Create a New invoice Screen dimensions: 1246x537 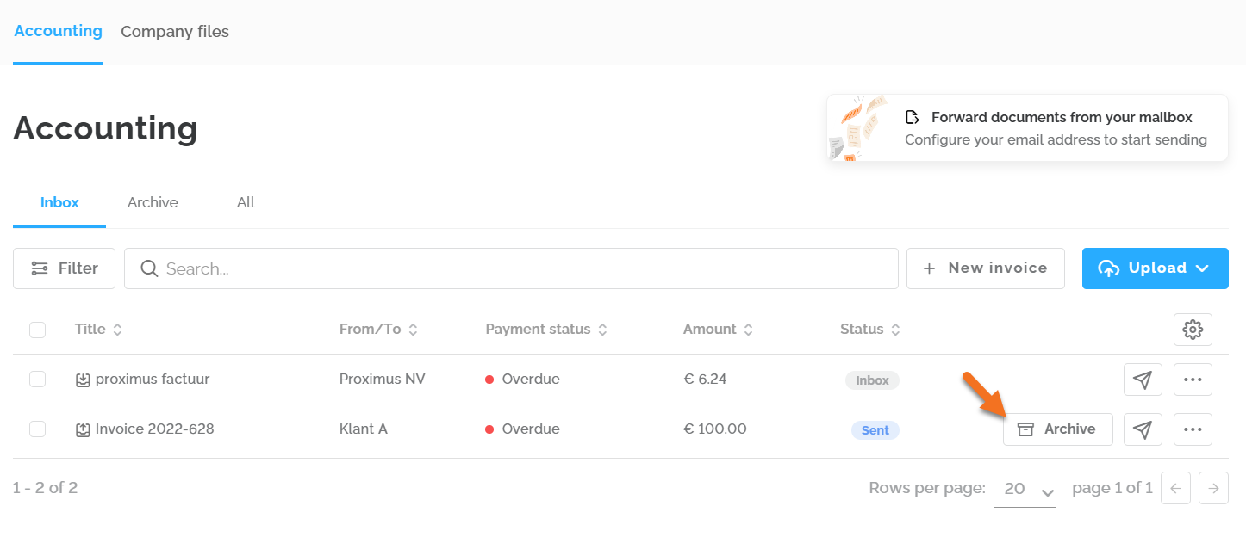tap(985, 268)
